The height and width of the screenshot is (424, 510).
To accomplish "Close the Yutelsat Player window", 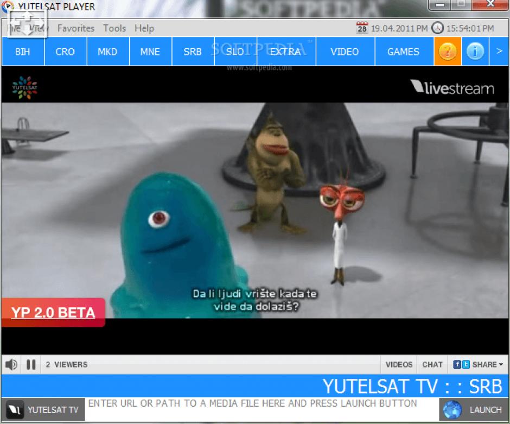I will click(490, 4).
